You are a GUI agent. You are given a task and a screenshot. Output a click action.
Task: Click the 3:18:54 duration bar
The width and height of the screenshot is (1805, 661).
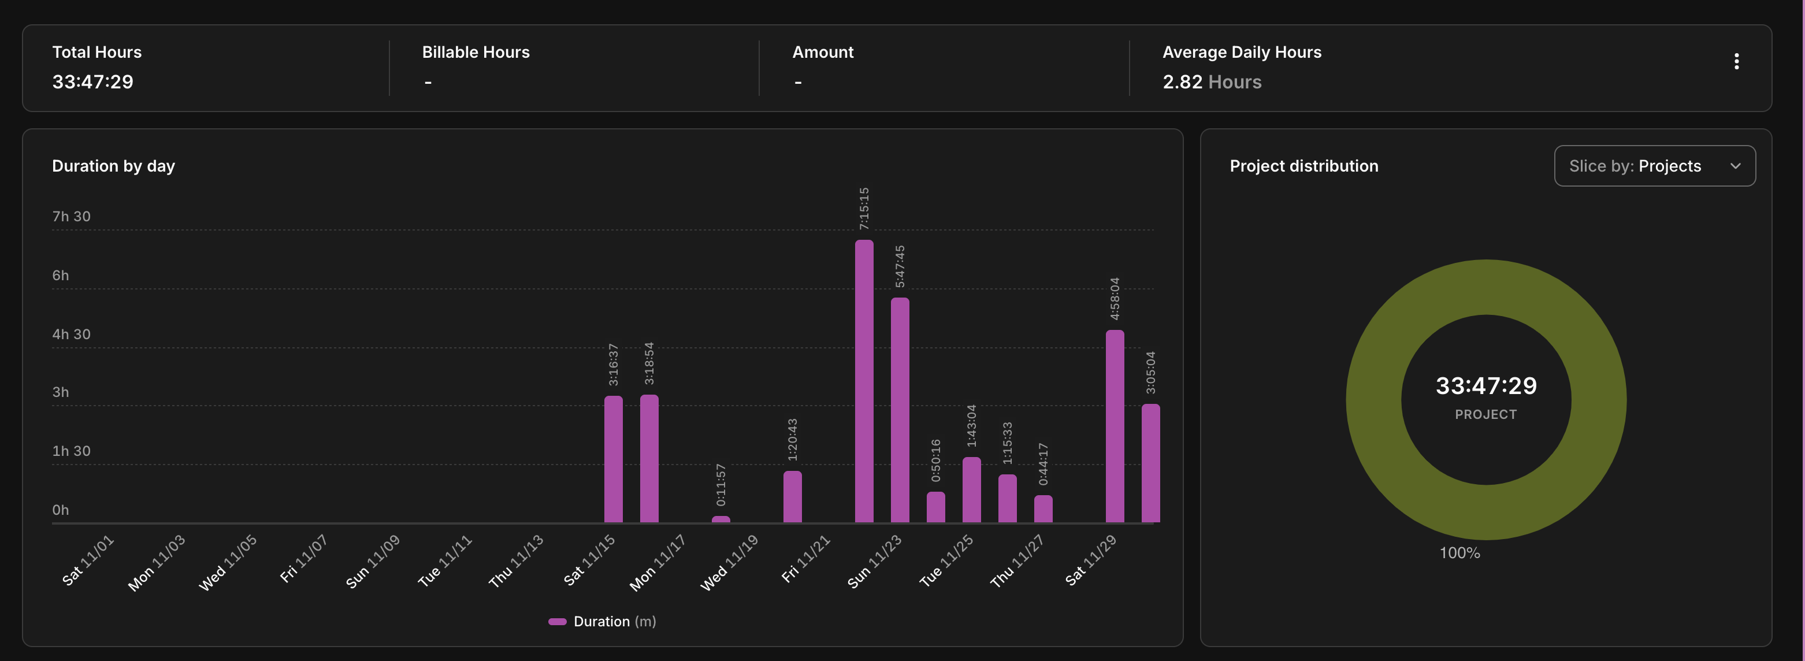649,459
